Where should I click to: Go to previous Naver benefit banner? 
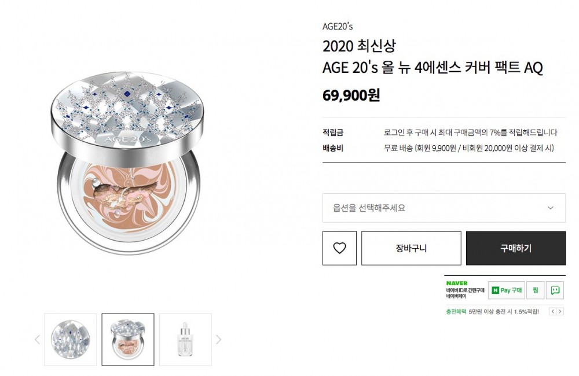[552, 311]
